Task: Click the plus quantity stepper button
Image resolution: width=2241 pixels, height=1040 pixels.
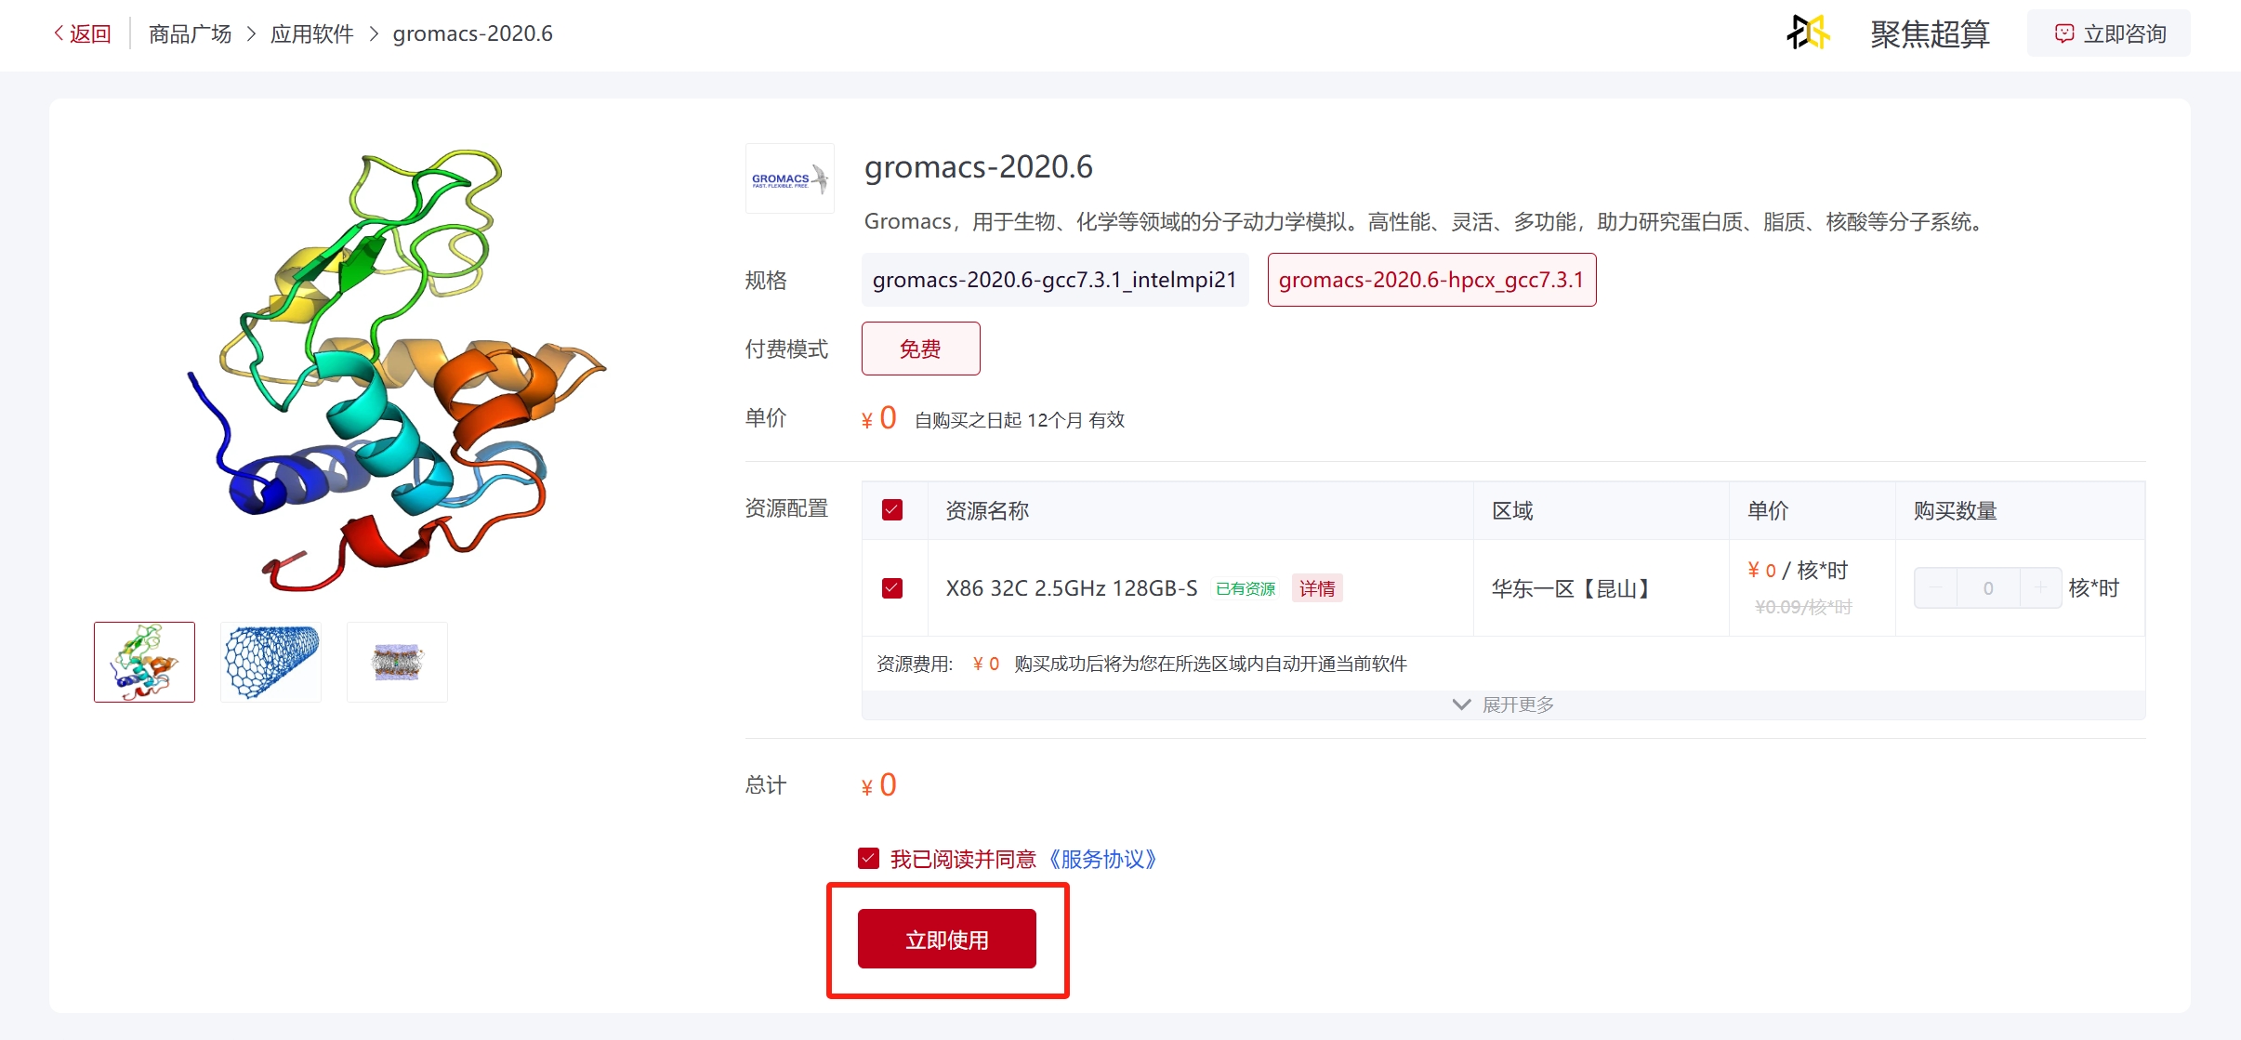Action: pyautogui.click(x=2040, y=587)
